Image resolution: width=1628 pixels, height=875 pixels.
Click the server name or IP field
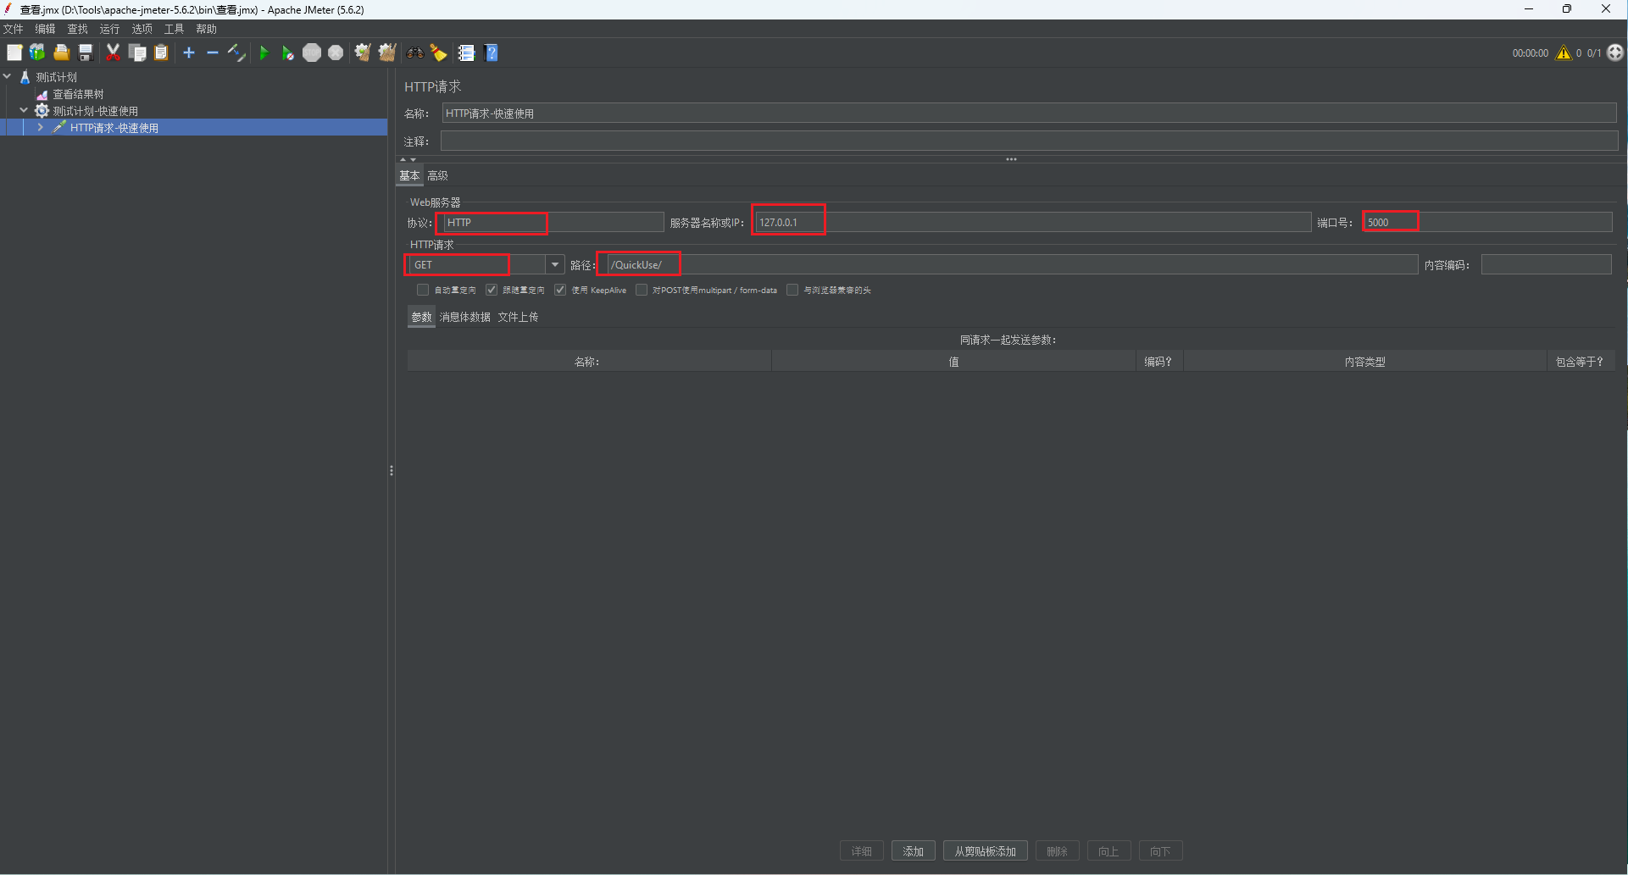1031,222
